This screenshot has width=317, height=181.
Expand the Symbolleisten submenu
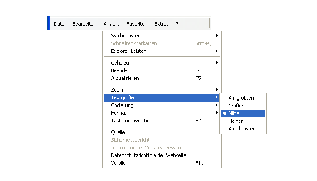(x=162, y=36)
